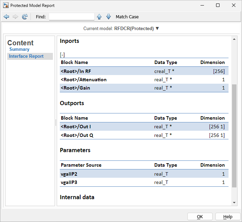This screenshot has height=222, width=242.
Task: Click the forward navigation arrow icon
Action: (x=16, y=17)
